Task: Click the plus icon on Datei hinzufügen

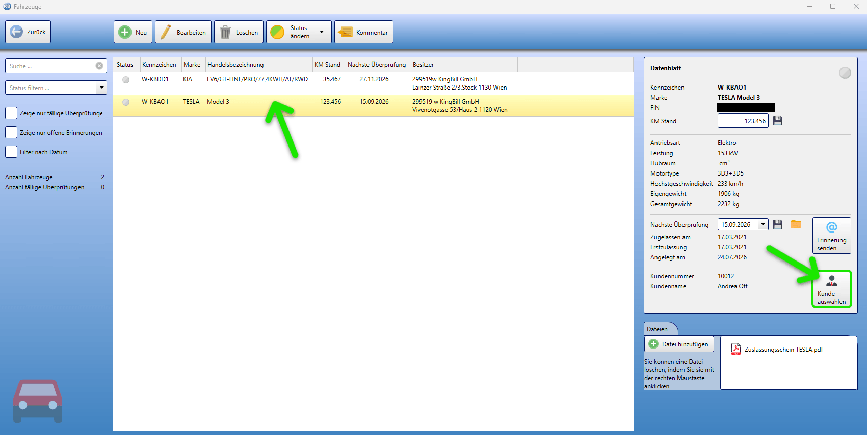Action: pos(653,344)
